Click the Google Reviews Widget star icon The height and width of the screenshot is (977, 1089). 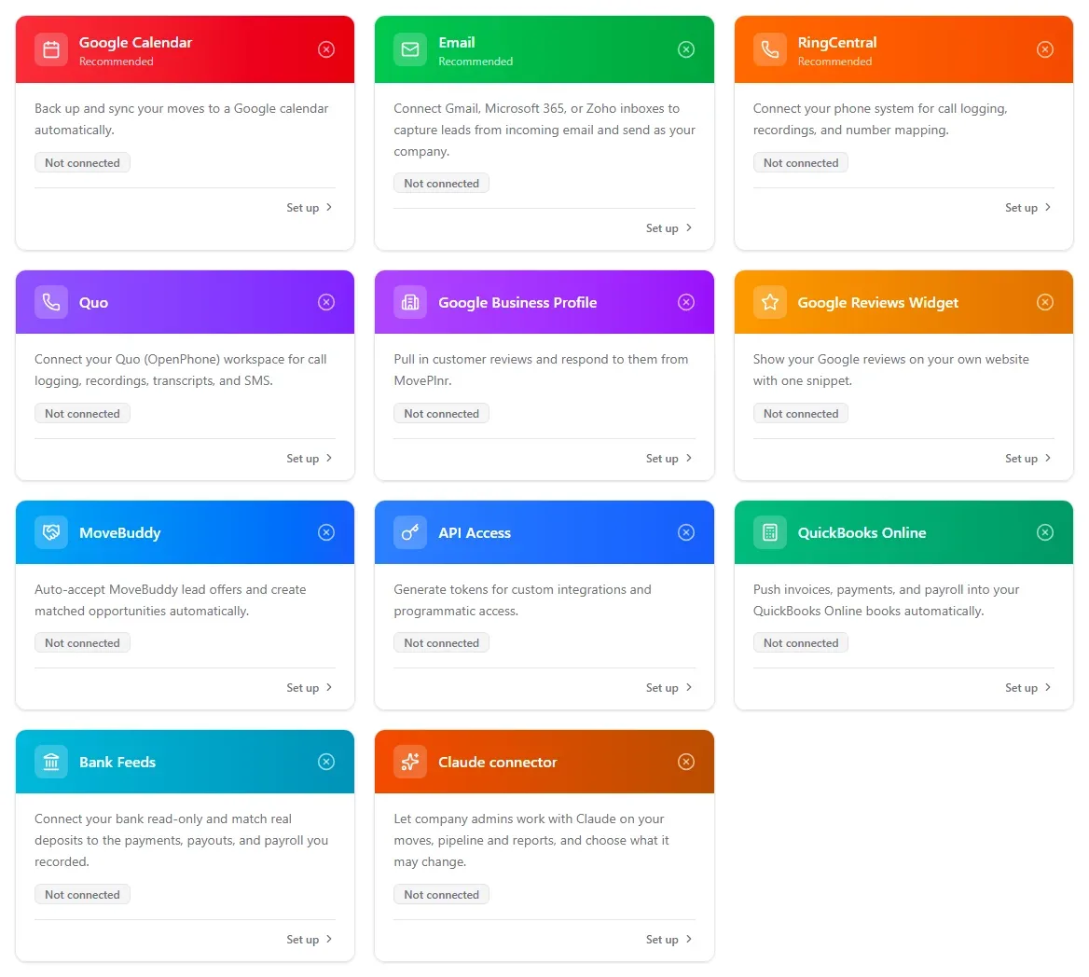[769, 302]
